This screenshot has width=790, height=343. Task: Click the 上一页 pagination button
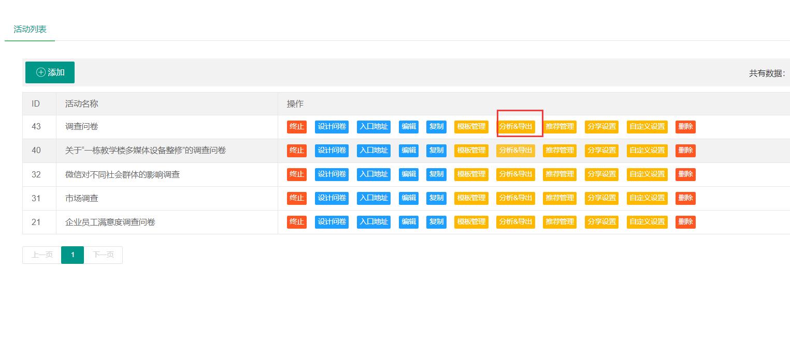click(x=42, y=255)
